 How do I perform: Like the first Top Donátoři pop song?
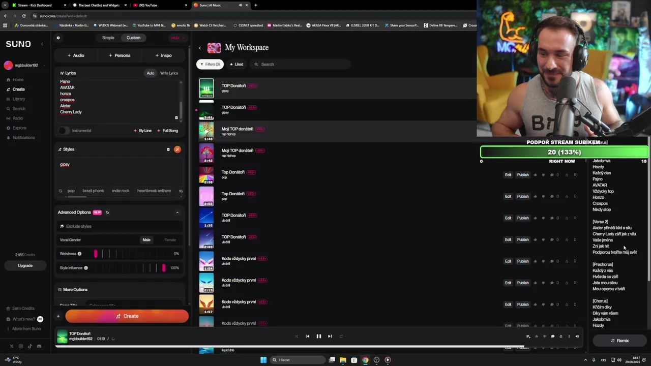[535, 175]
